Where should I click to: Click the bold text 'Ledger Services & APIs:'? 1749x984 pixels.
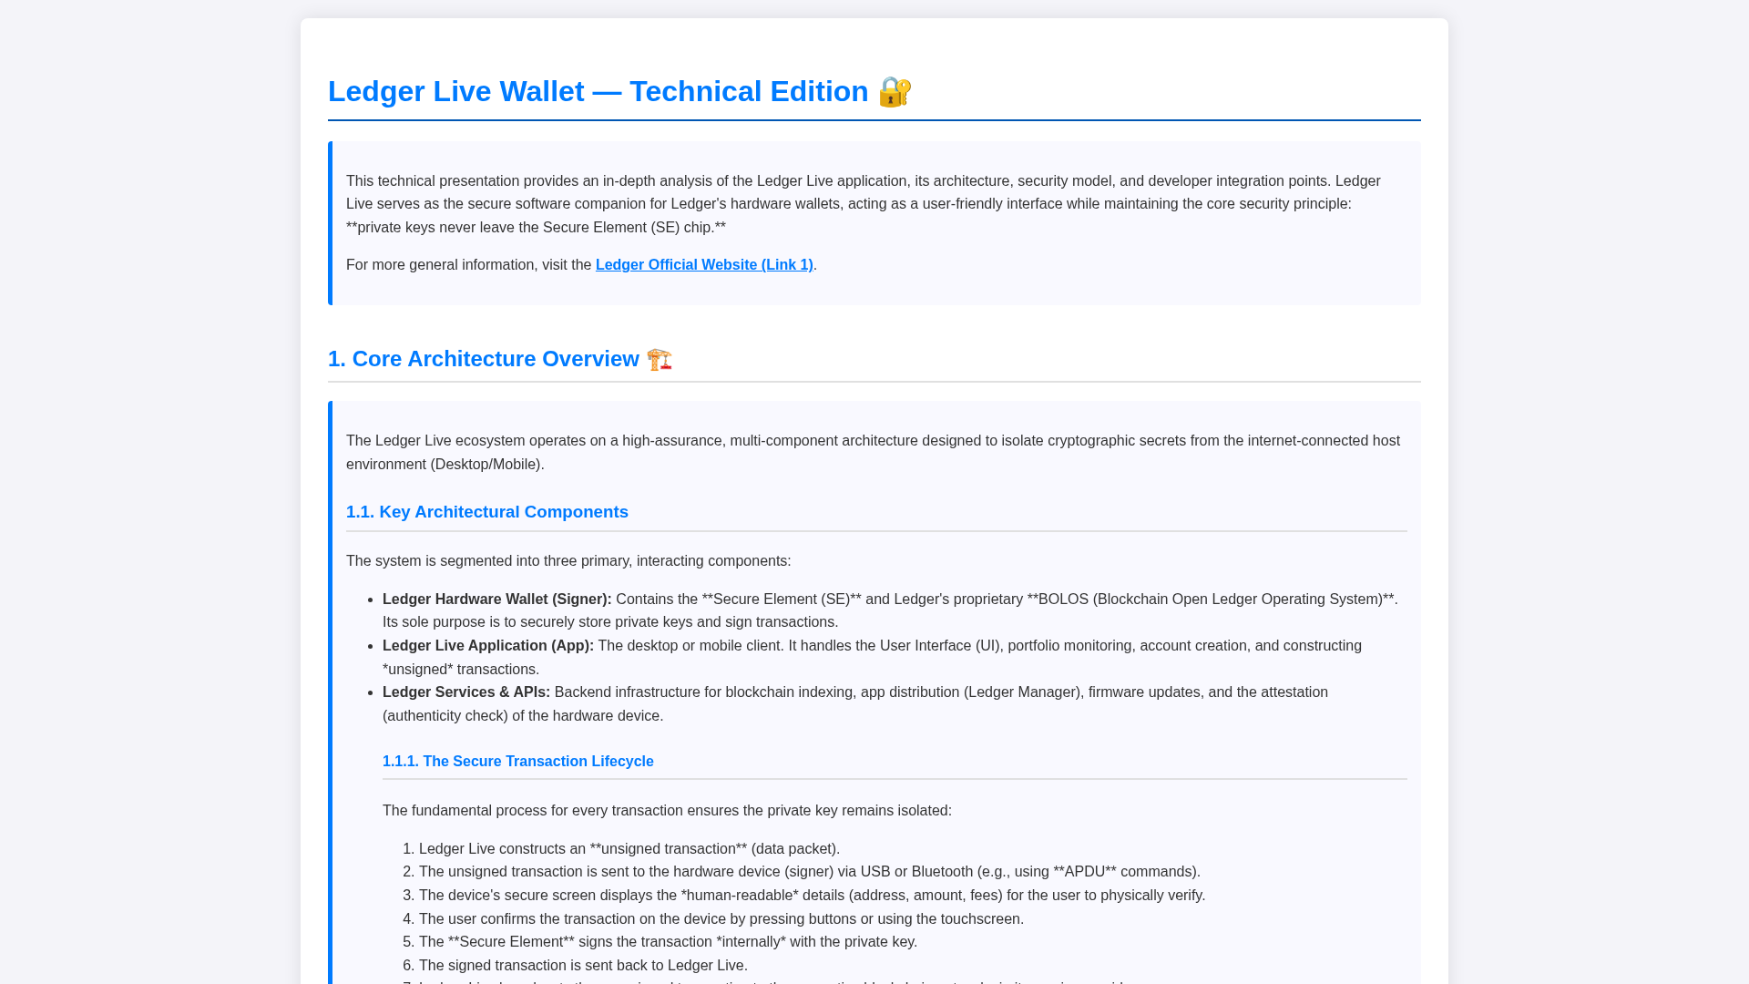coord(466,692)
